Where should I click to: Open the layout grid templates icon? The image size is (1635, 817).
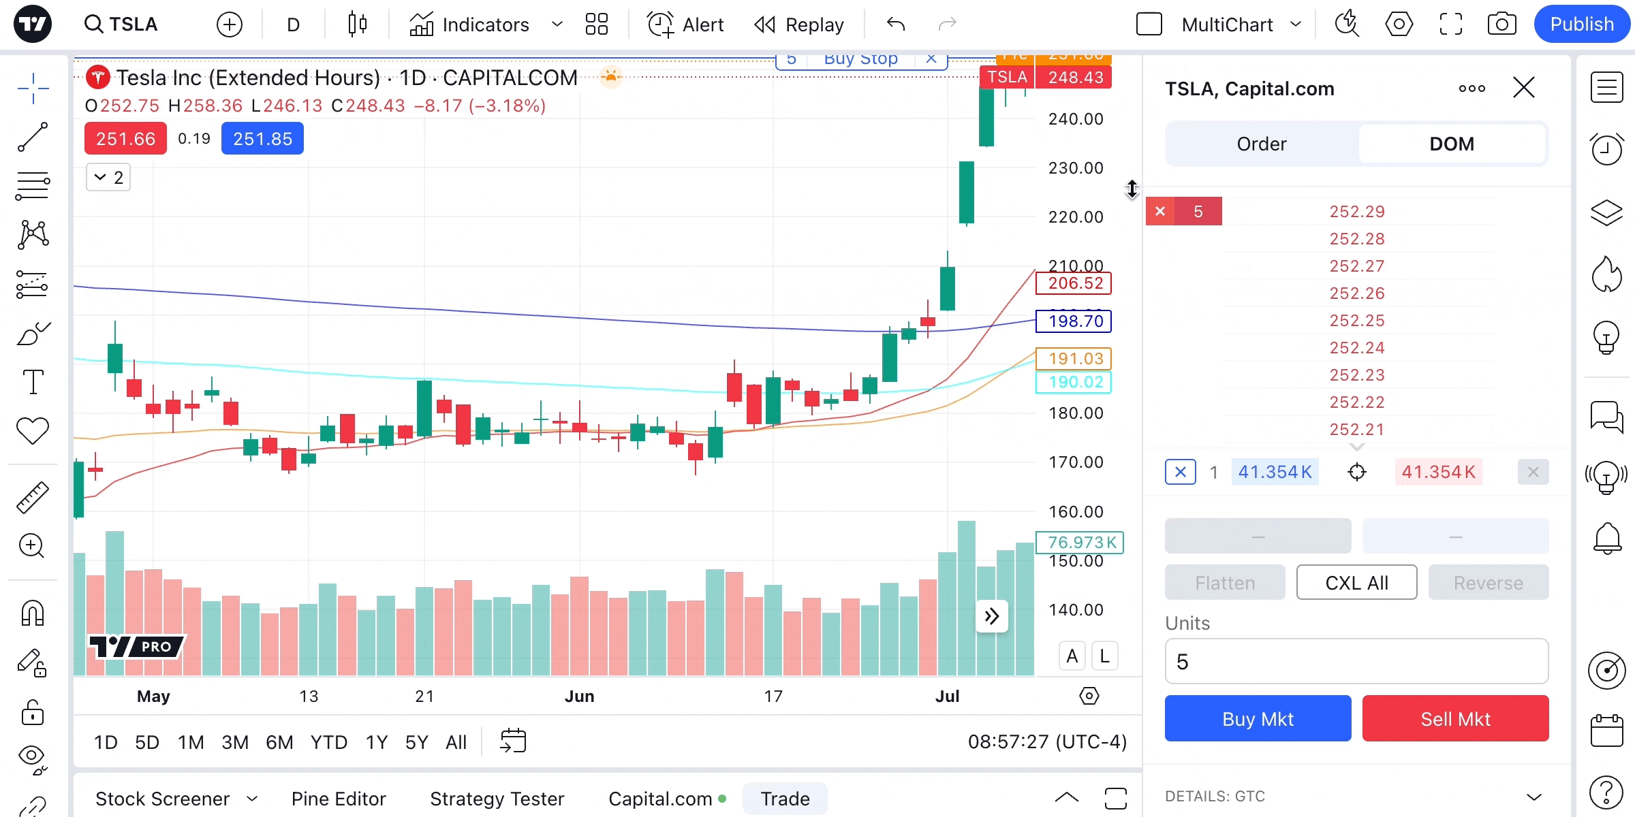[596, 25]
